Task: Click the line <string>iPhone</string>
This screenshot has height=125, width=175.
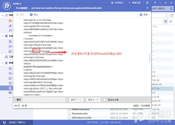Action: pyautogui.click(x=37, y=45)
